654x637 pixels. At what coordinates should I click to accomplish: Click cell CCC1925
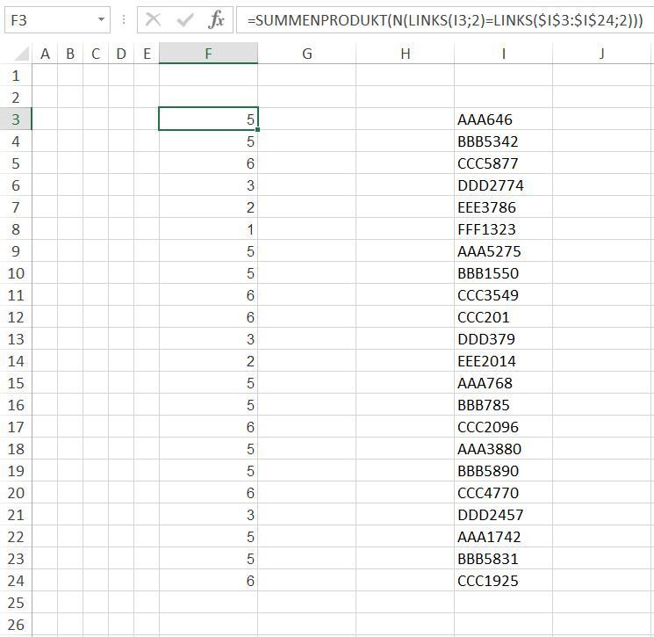pyautogui.click(x=503, y=581)
